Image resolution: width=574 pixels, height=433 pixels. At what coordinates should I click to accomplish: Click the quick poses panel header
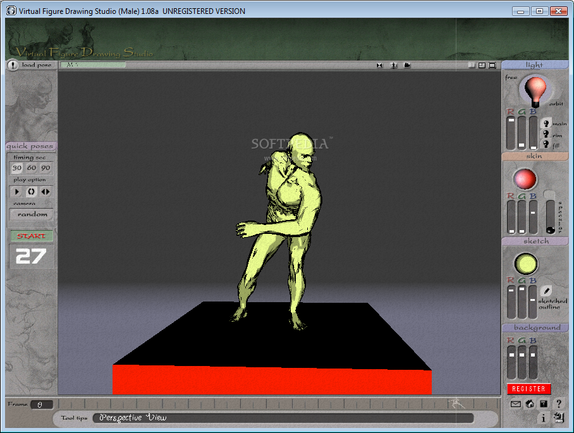[x=31, y=147]
